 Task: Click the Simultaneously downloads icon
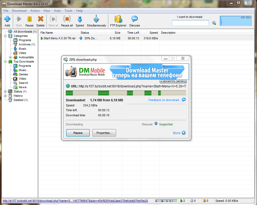coord(96,19)
